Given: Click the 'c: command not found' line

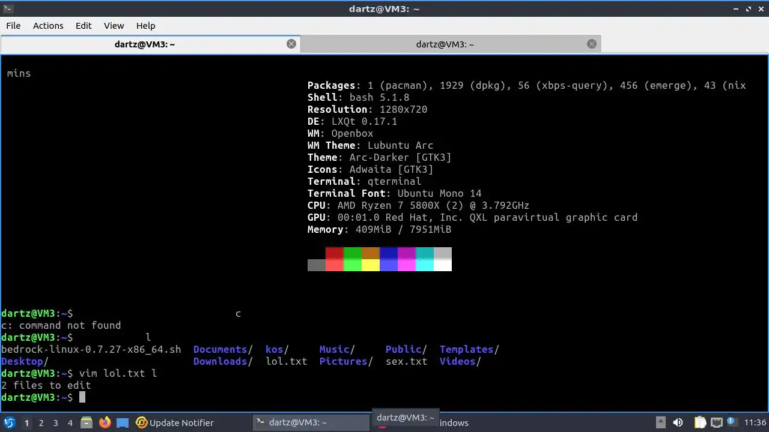Looking at the screenshot, I should (61, 325).
